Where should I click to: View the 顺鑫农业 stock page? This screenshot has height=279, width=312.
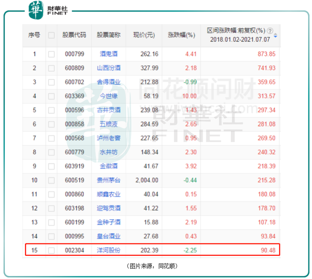(109, 194)
